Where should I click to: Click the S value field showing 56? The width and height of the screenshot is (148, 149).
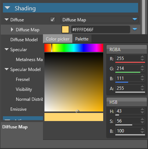(x=128, y=121)
